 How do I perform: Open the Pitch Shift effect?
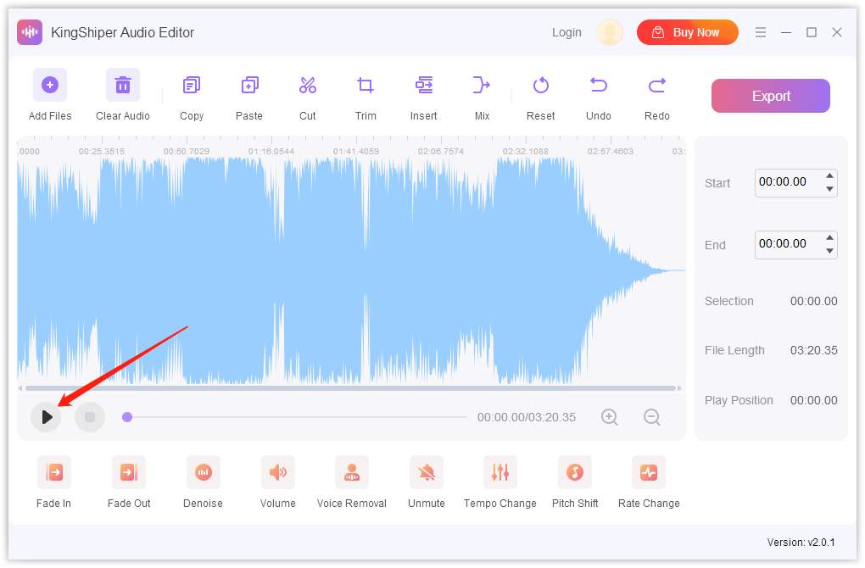[575, 472]
